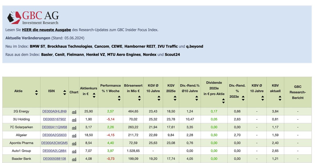Open ISIN link DE000A2GS633
The width and height of the screenshot is (315, 163).
click(x=54, y=135)
